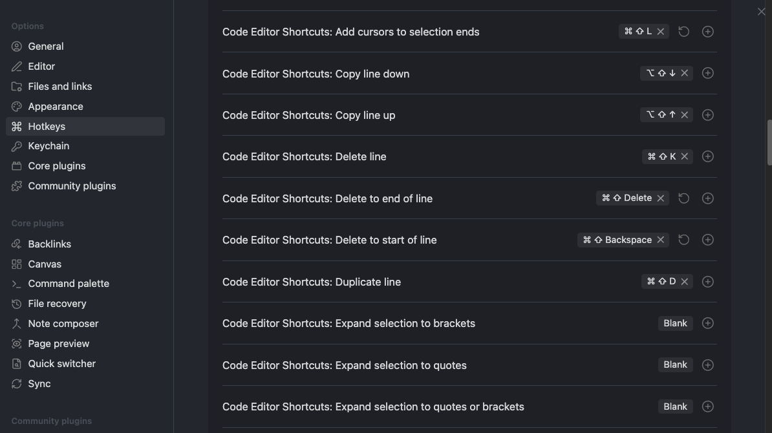Remove the Copy line up hotkey
The width and height of the screenshot is (772, 433).
(685, 115)
